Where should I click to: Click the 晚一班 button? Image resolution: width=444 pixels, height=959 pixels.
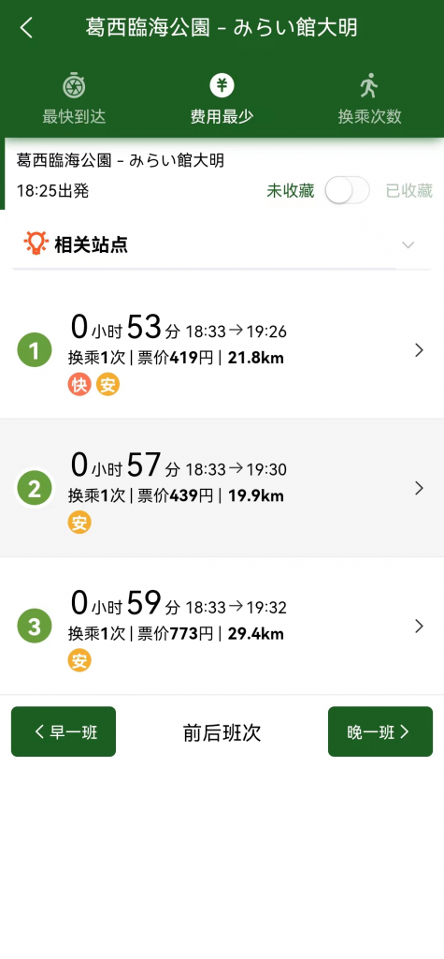(380, 731)
